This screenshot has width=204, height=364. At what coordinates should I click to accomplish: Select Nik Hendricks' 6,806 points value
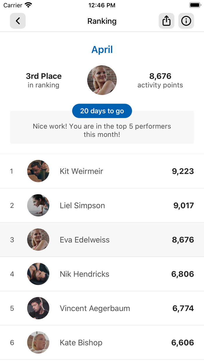pyautogui.click(x=183, y=274)
